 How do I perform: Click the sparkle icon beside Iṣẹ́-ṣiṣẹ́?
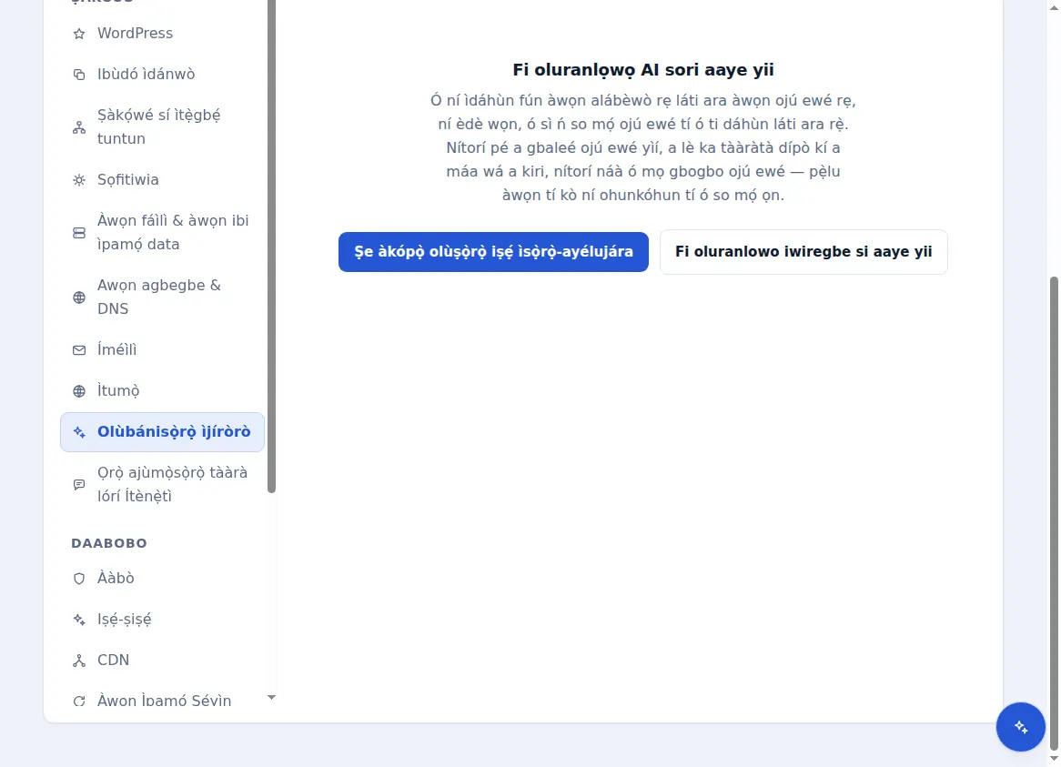click(x=79, y=620)
